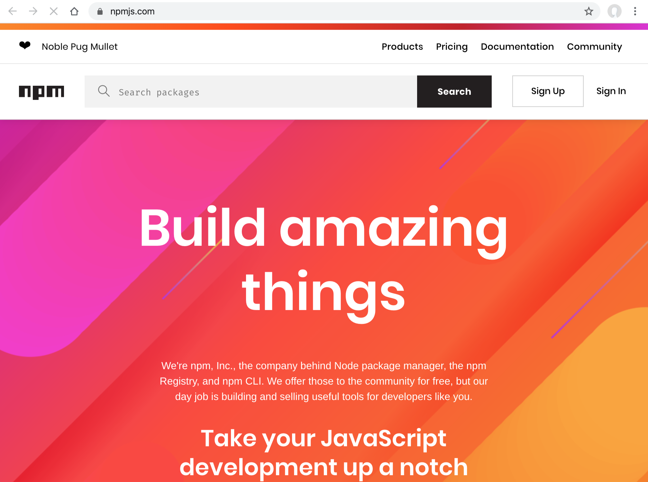
Task: Select the Pricing tab in navigation
Action: coord(452,47)
